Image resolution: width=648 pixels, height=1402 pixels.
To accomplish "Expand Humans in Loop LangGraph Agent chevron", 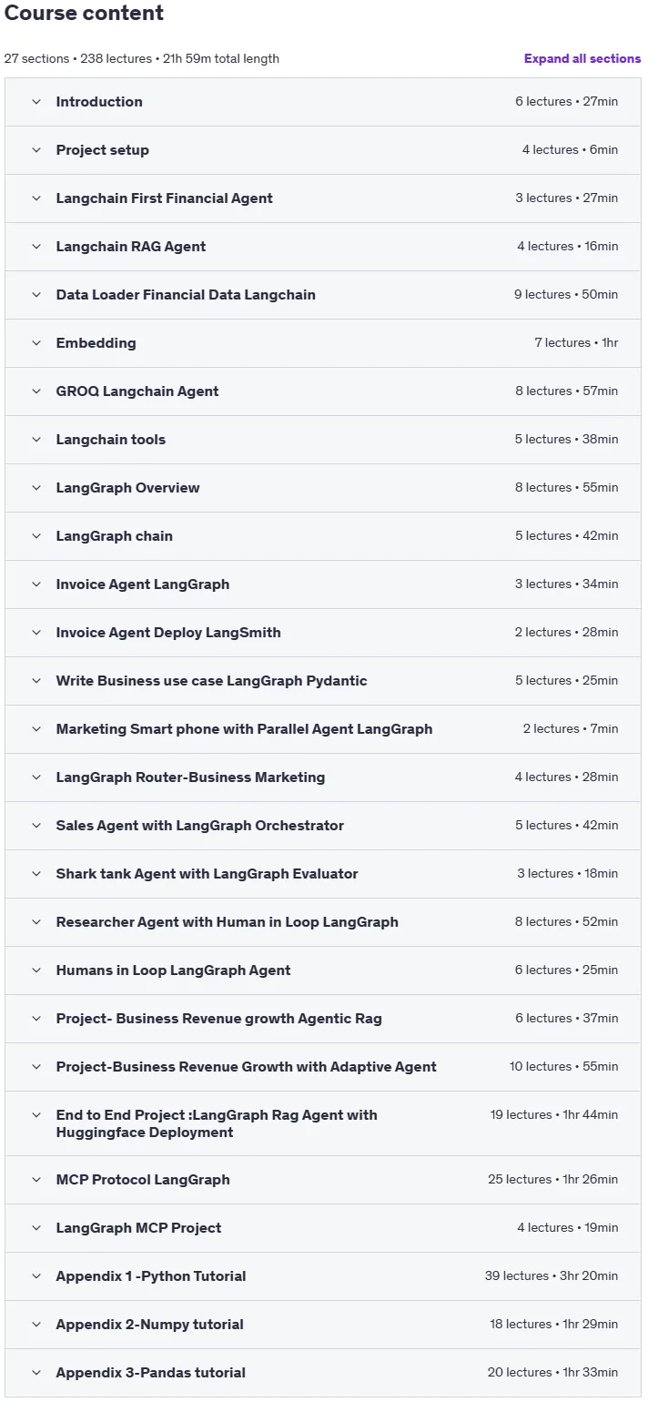I will (36, 970).
